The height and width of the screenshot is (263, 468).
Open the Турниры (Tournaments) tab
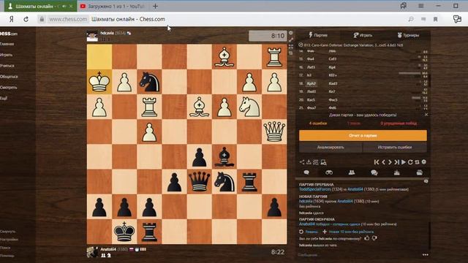(408, 35)
